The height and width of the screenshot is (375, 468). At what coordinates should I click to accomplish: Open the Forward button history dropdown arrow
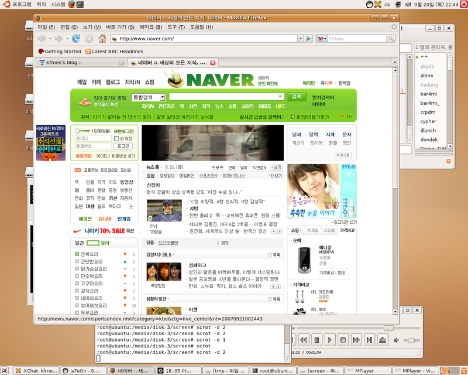pos(67,39)
